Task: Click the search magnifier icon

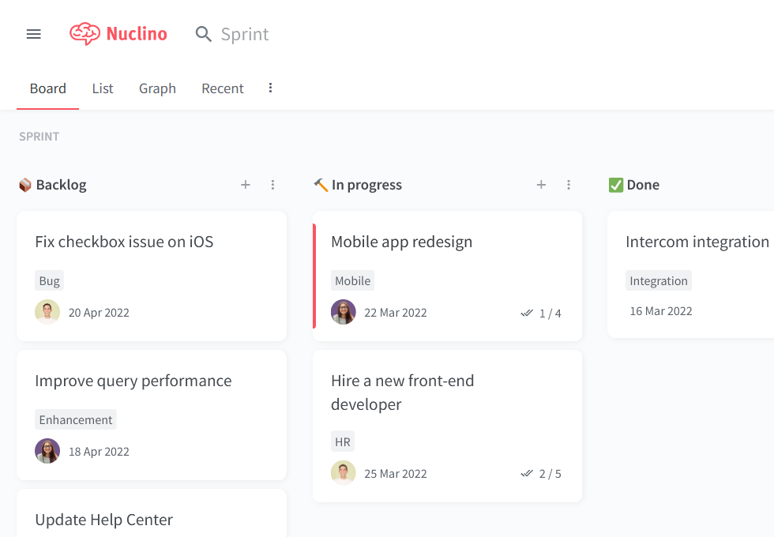Action: click(203, 34)
